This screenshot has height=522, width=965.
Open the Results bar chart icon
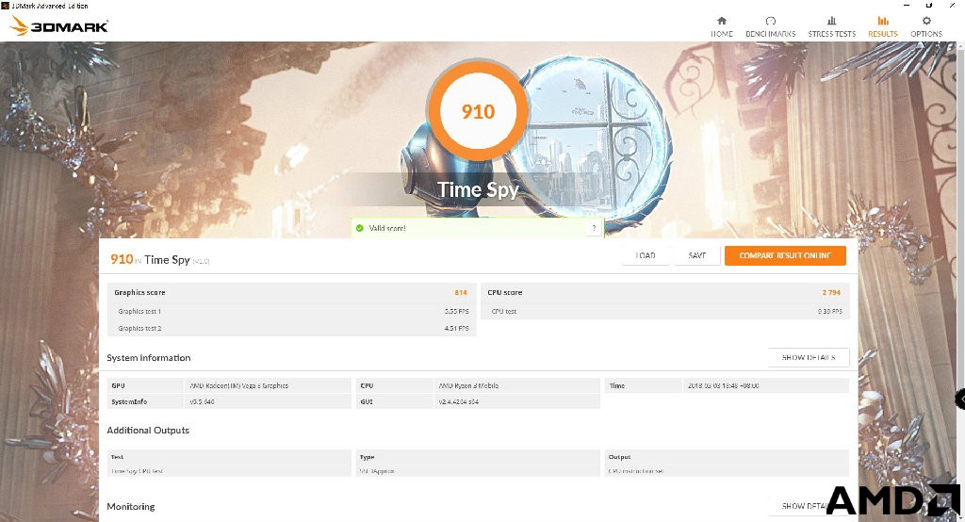pos(882,21)
